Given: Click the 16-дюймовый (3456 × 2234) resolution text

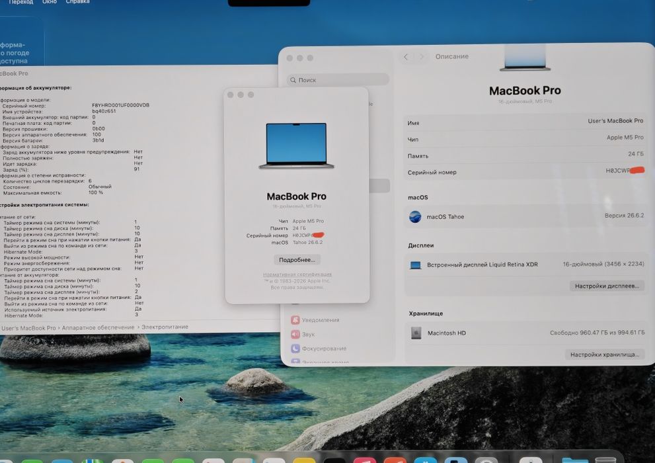Looking at the screenshot, I should point(603,264).
